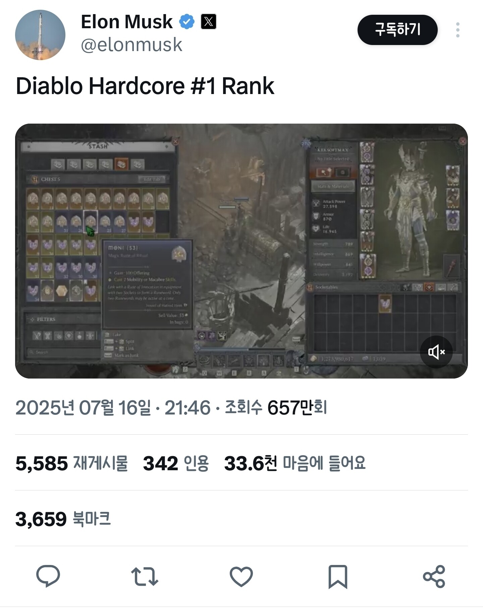The image size is (483, 614).
Task: Click the Elon Musk display name
Action: 127,22
